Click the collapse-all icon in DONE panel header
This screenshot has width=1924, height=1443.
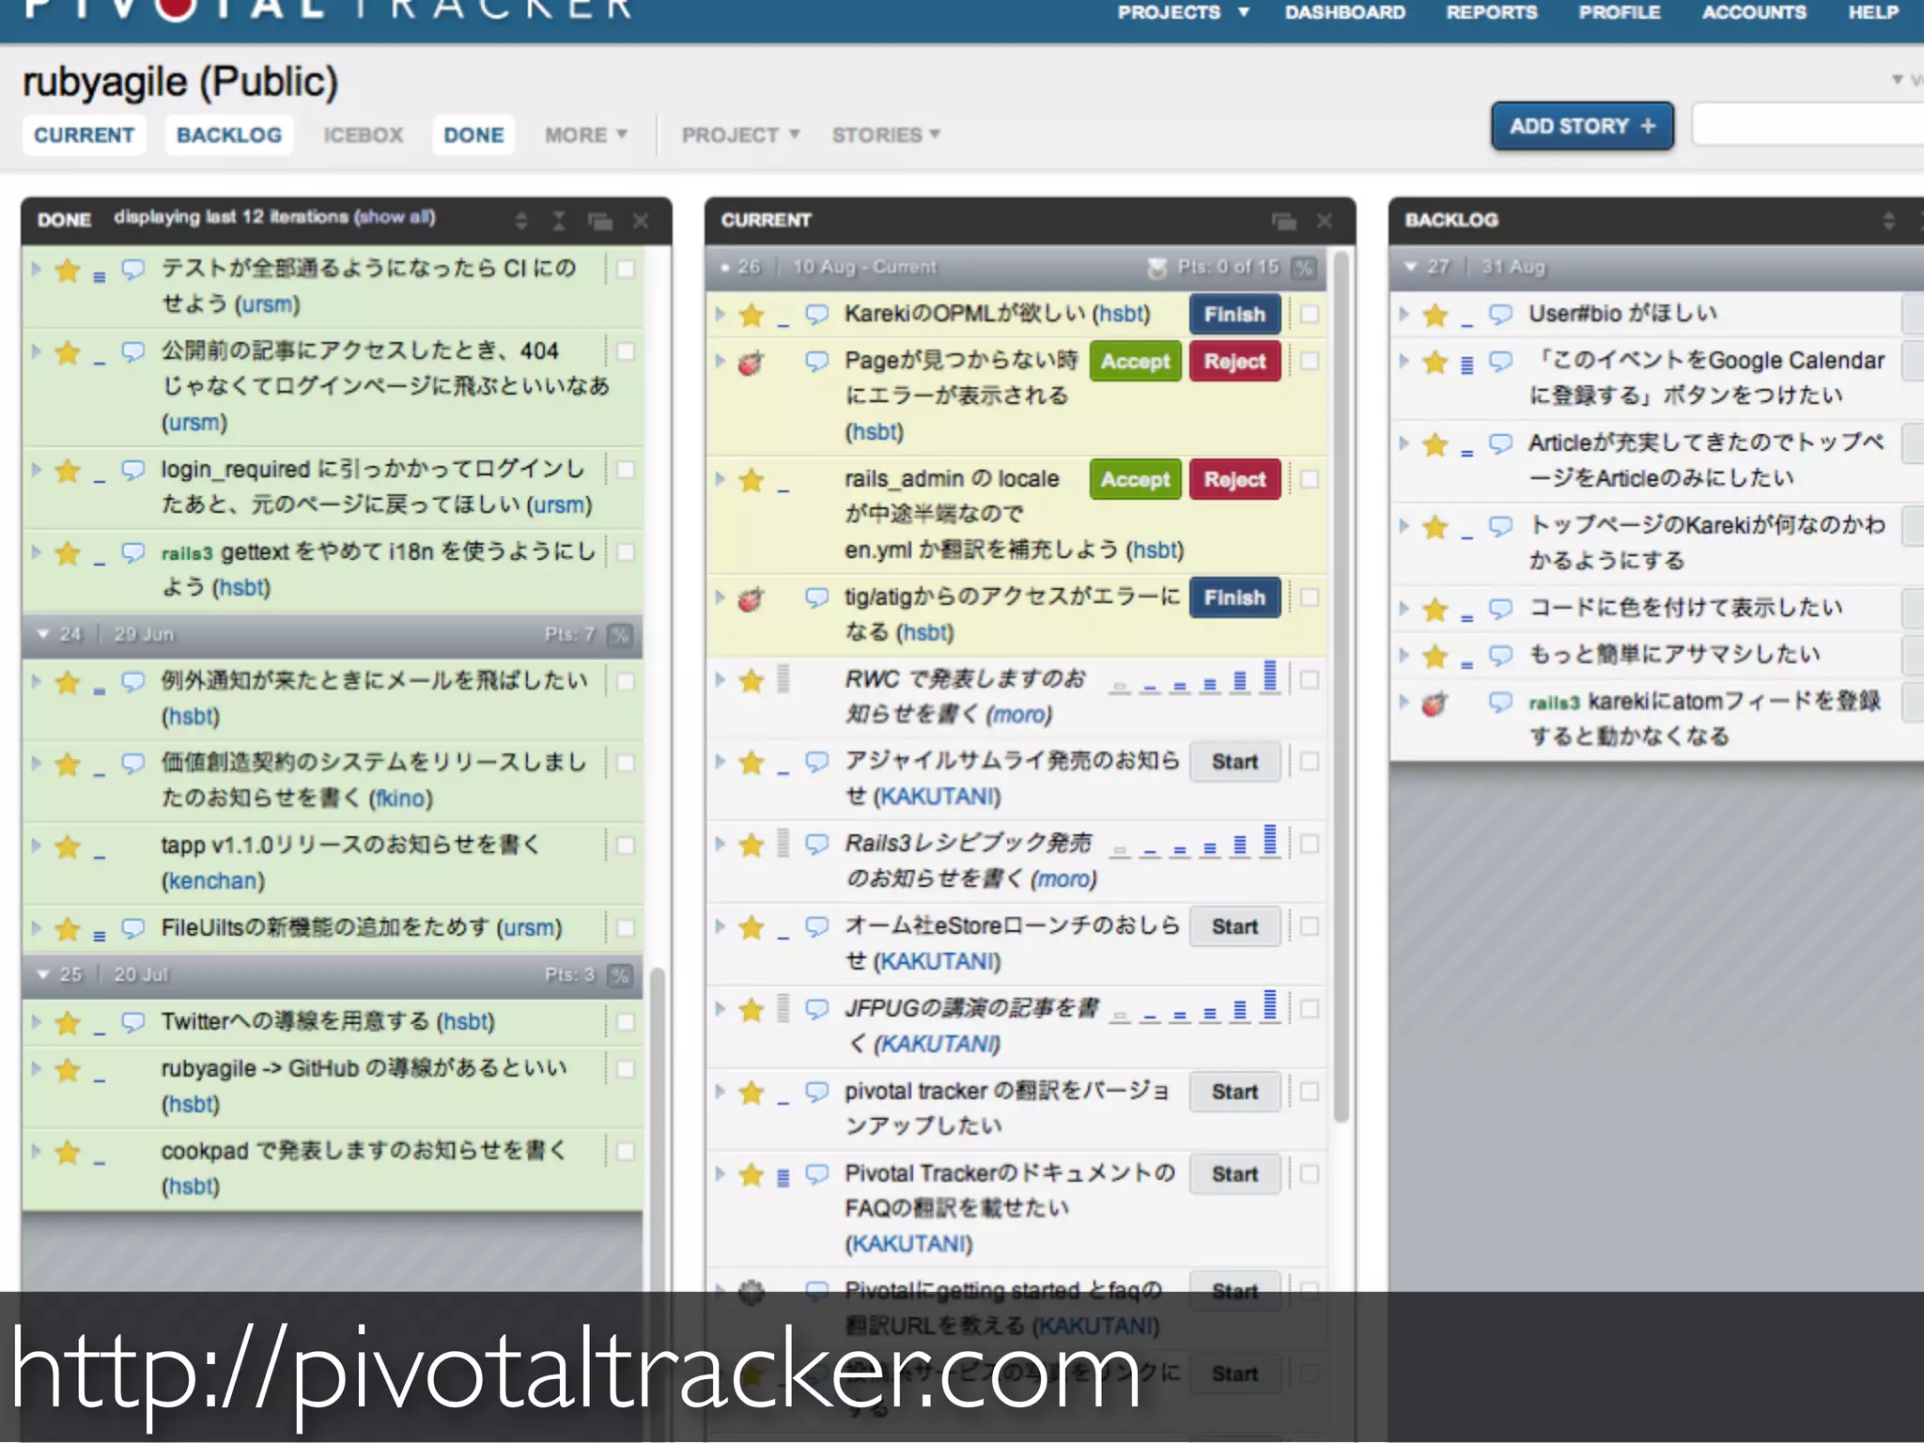[559, 221]
